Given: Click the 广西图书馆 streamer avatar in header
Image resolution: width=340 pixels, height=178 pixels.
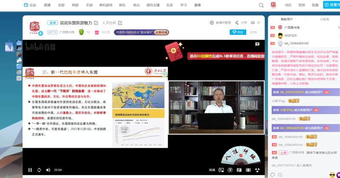Looking at the screenshot, I should 35,28.
